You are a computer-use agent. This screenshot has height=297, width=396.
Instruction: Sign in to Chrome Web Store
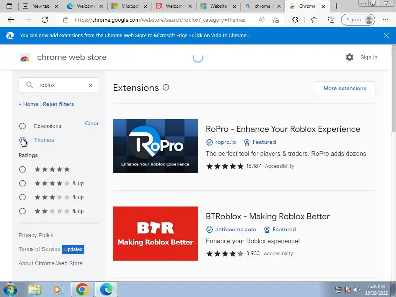pyautogui.click(x=369, y=57)
